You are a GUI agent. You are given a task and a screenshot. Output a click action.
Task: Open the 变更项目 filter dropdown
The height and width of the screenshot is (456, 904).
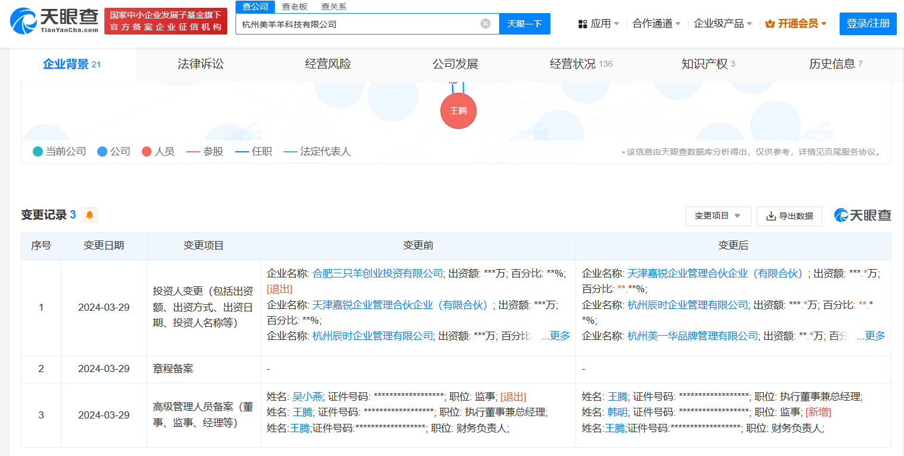click(x=718, y=216)
